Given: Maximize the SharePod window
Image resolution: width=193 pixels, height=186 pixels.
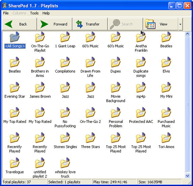Looking at the screenshot, I should (180, 6).
